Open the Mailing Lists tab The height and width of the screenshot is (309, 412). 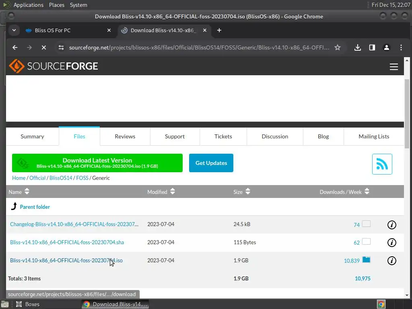tap(374, 136)
